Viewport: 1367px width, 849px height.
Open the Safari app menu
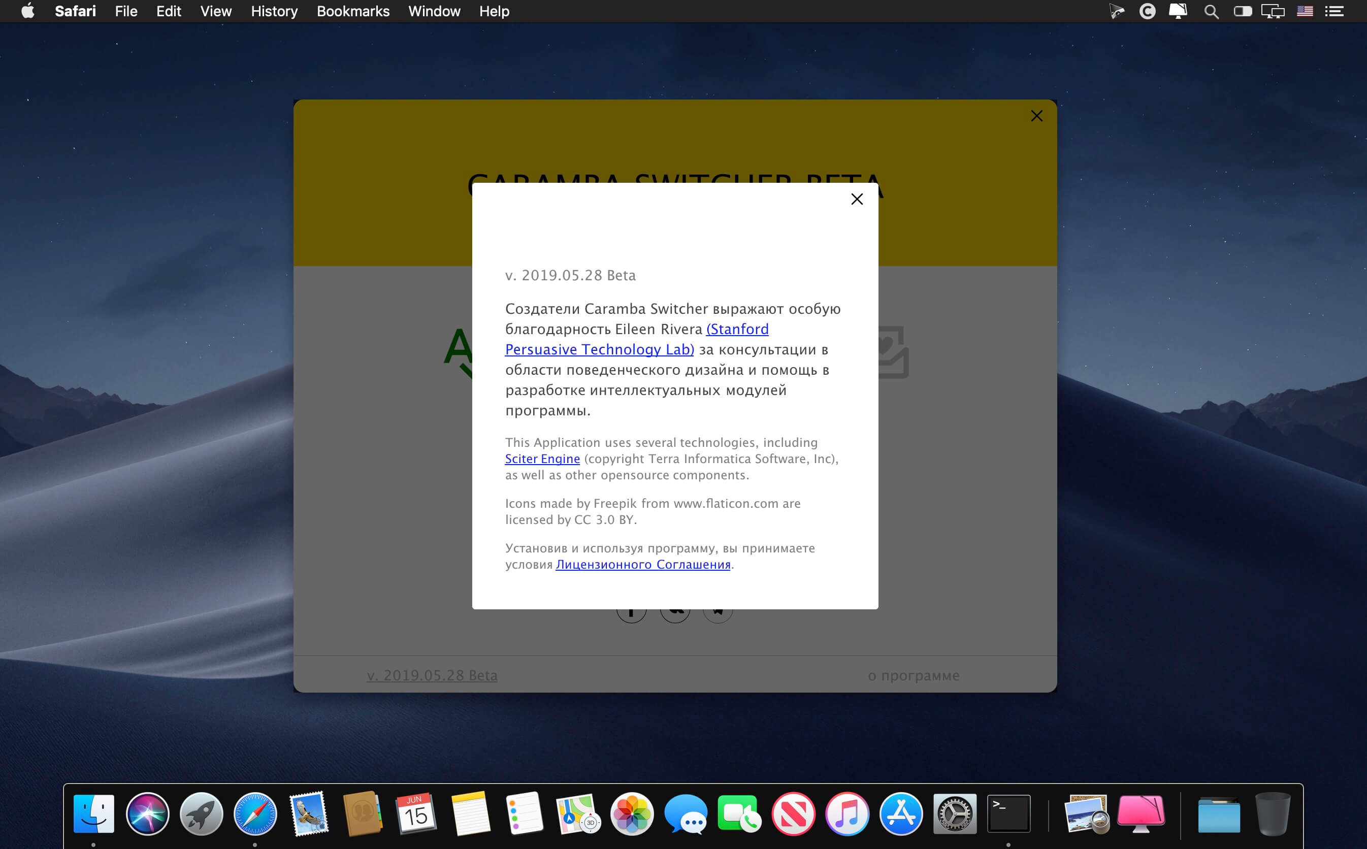[75, 11]
